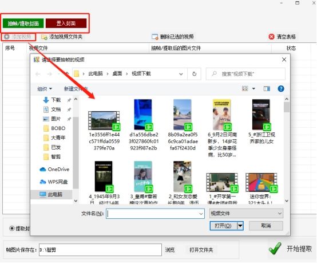
Task: Expand the address bar path history chevron
Action: click(181, 74)
